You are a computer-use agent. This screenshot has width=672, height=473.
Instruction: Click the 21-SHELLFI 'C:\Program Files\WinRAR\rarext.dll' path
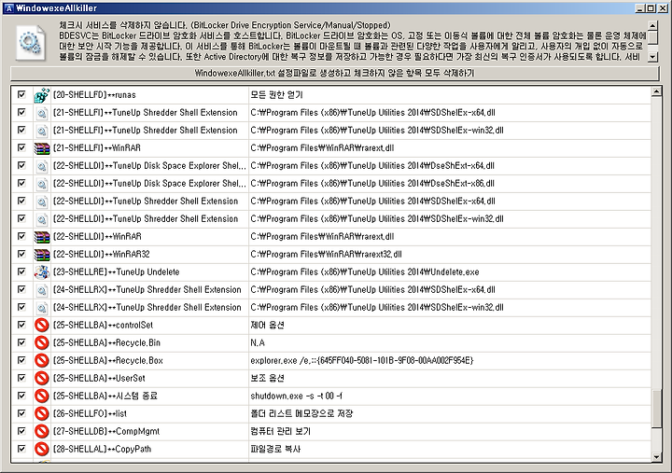tap(322, 148)
